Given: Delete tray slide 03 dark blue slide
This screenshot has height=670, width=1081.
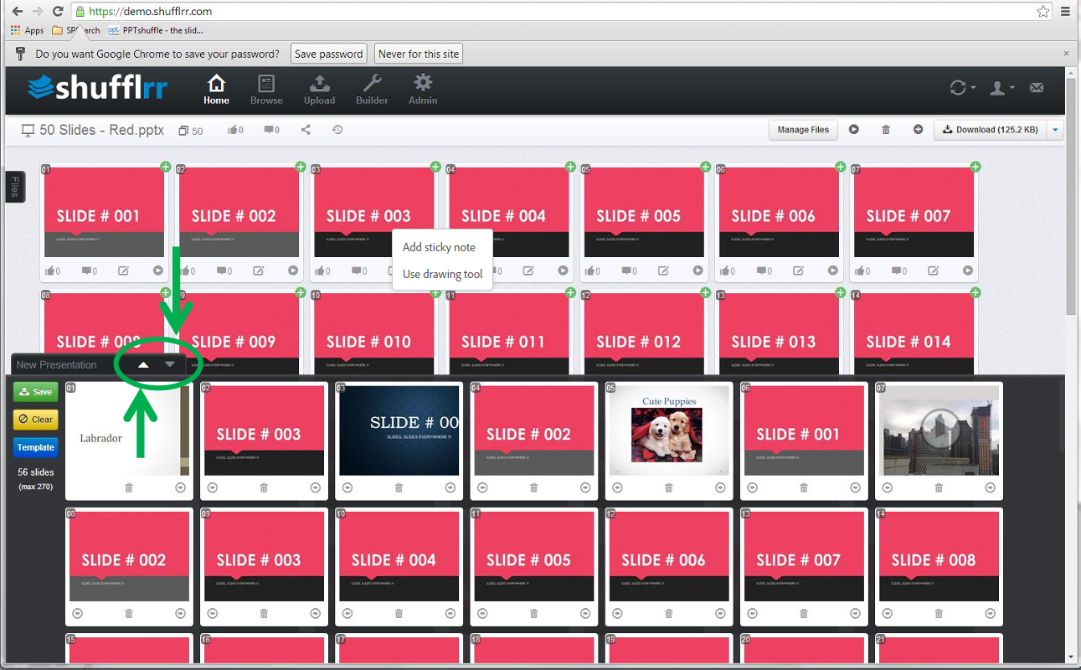Looking at the screenshot, I should (x=399, y=487).
